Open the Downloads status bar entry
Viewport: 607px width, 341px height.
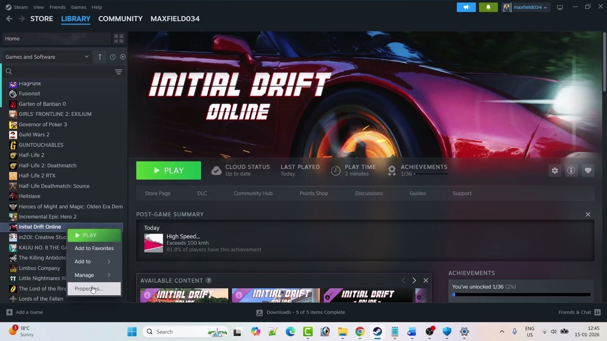(301, 312)
